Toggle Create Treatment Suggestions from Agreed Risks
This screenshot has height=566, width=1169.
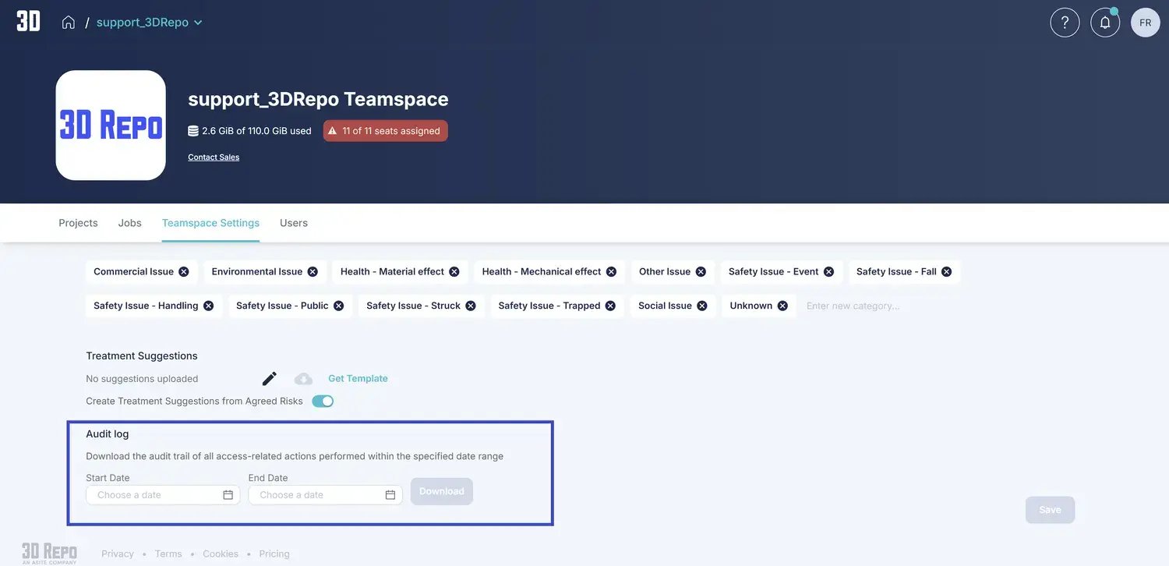323,402
